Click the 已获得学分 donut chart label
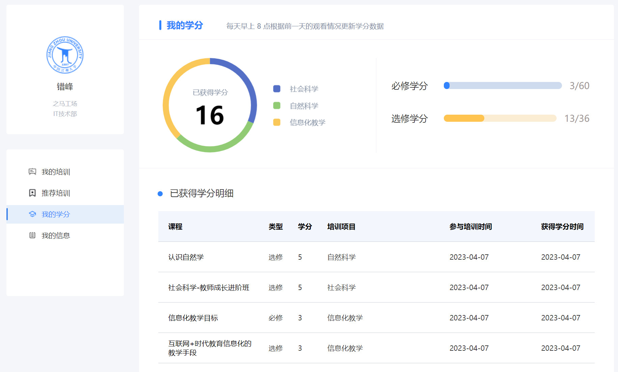The image size is (618, 372). [x=210, y=92]
